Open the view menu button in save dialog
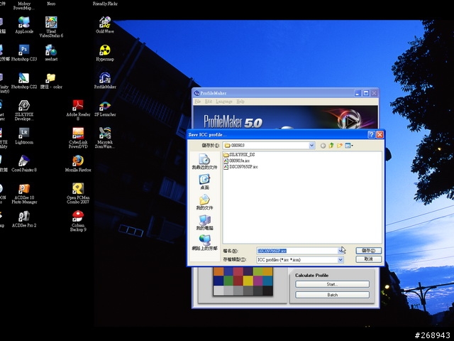Image resolution: width=454 pixels, height=341 pixels. tap(349, 146)
